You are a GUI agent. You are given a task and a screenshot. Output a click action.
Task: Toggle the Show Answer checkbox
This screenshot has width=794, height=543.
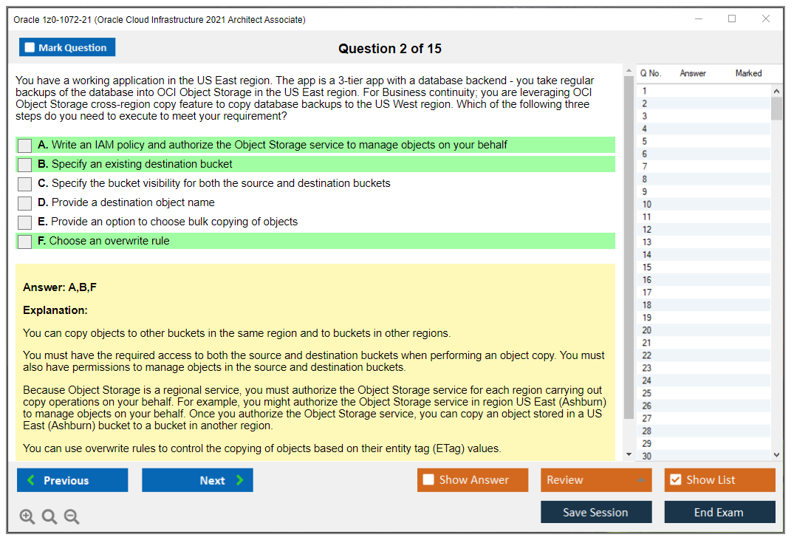pyautogui.click(x=428, y=480)
